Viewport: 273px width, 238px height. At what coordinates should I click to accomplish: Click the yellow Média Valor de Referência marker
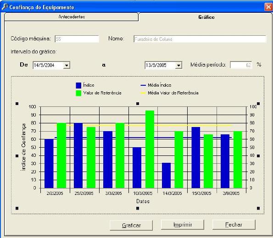pos(143,93)
